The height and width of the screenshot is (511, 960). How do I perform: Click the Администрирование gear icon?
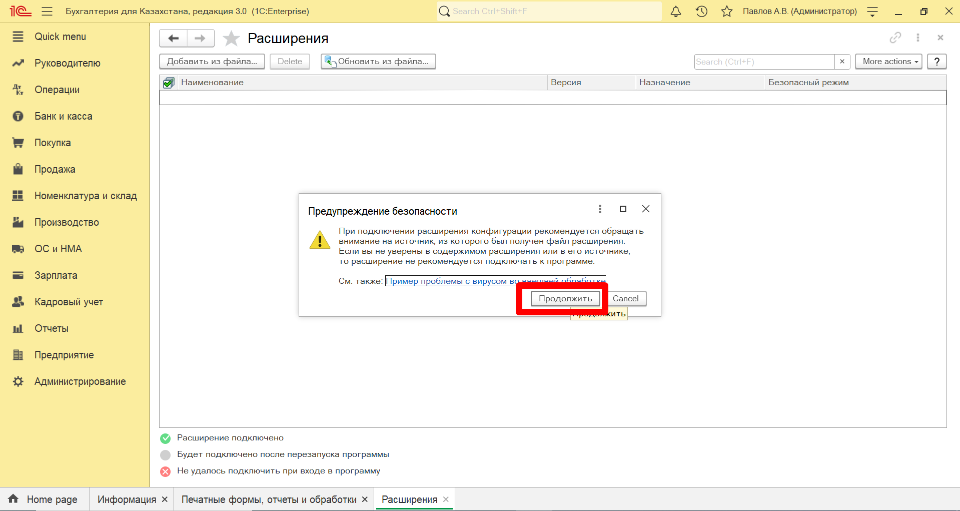[x=18, y=381]
